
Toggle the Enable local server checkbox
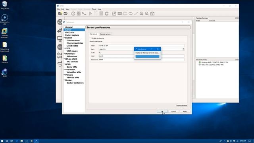pyautogui.click(x=91, y=38)
